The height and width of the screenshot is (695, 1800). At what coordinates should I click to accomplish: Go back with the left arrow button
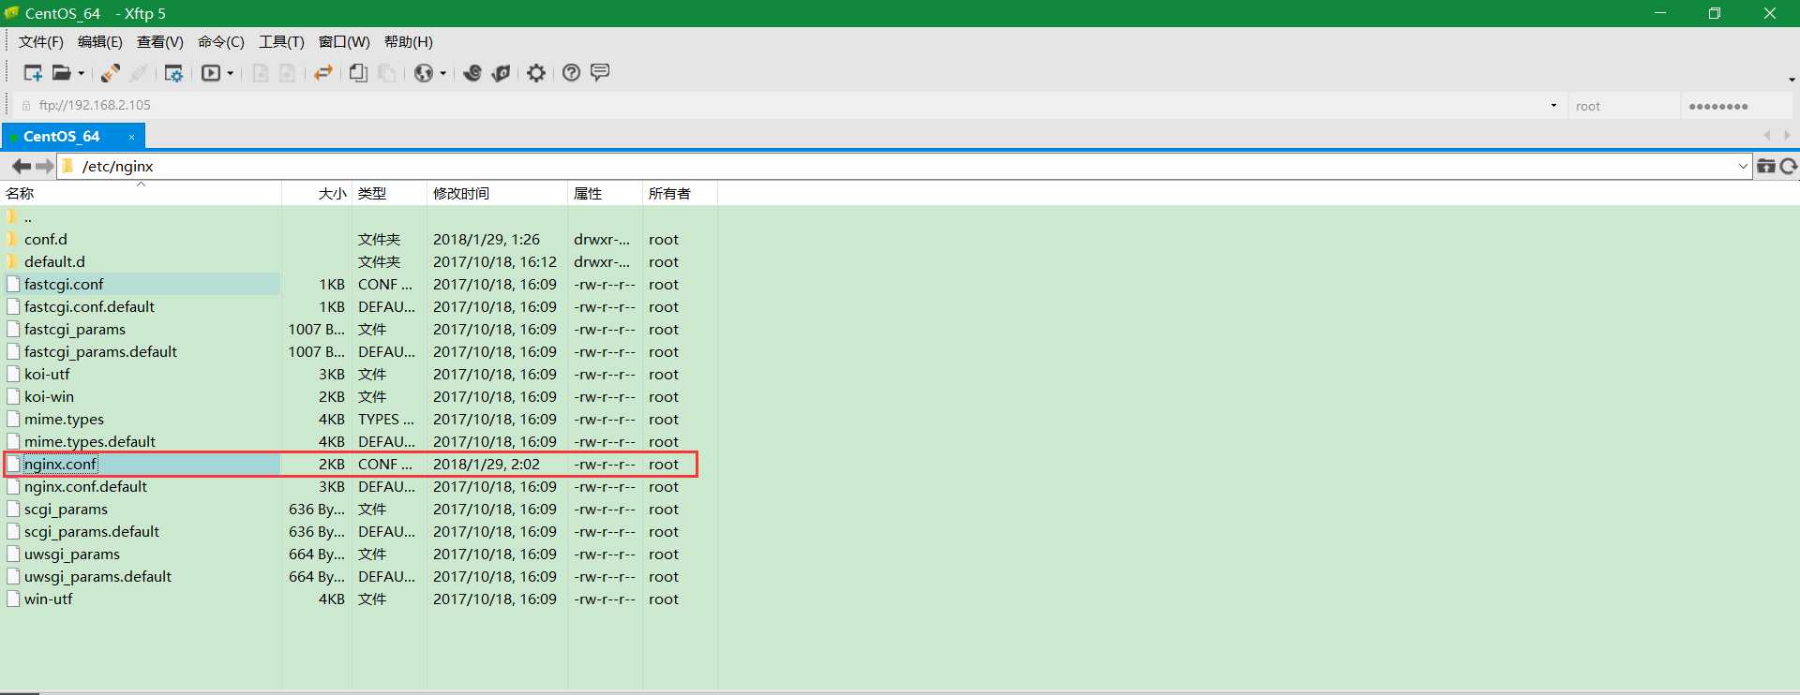coord(21,167)
